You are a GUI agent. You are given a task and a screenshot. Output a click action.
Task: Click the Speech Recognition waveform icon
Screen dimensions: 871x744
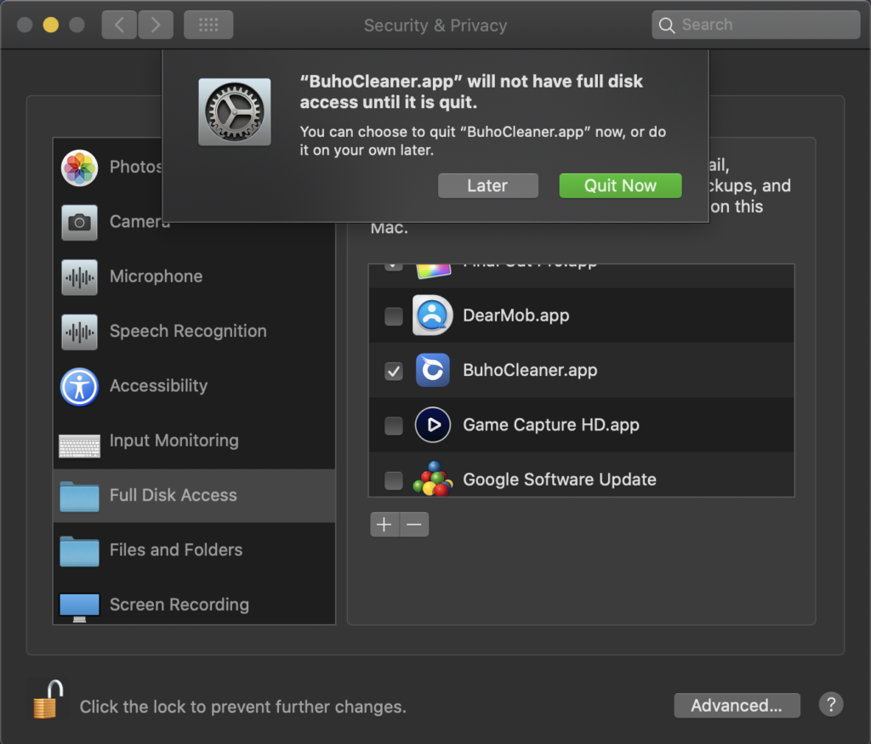(x=79, y=332)
